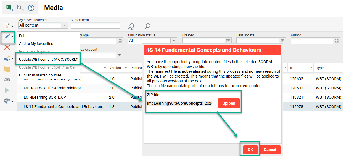Click the translation language icon
Image resolution: width=343 pixels, height=156 pixels.
7,101
